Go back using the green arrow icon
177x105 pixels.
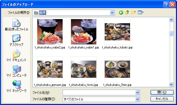(121, 12)
